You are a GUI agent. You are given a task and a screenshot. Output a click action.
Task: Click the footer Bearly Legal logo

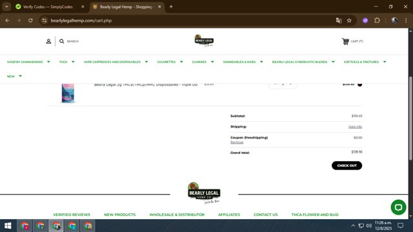[x=204, y=193]
